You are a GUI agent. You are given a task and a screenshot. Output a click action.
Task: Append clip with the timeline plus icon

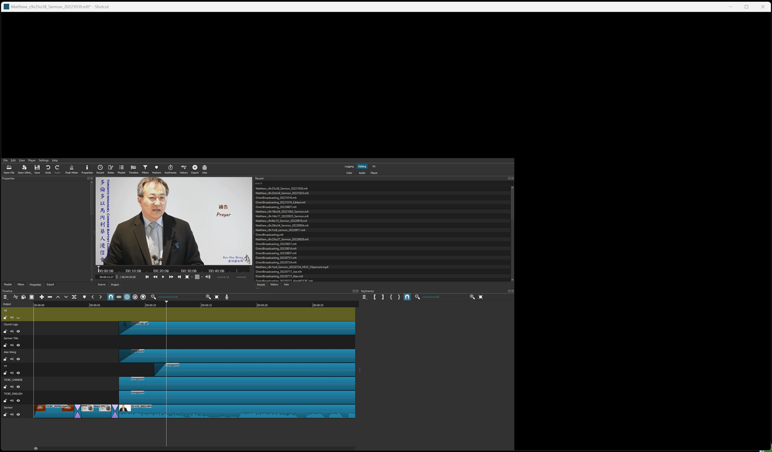[x=41, y=297]
